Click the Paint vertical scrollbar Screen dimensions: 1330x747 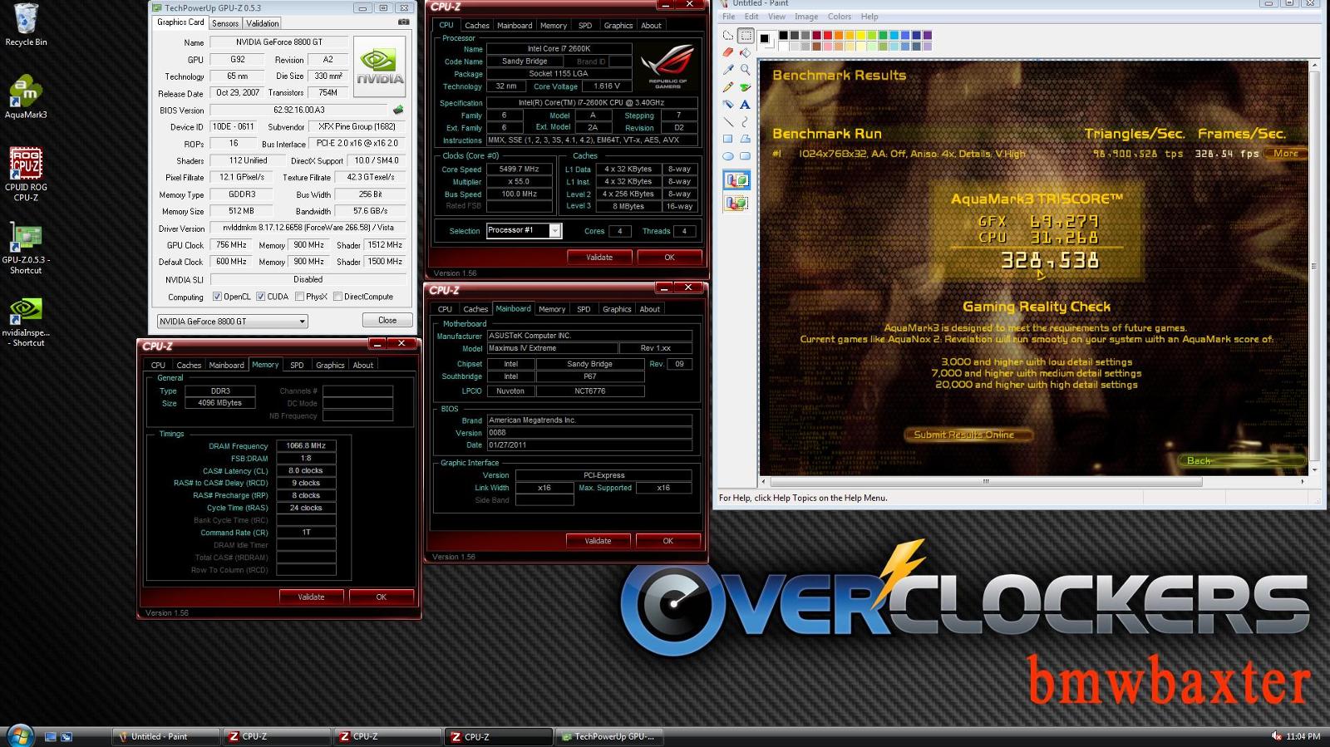coord(1314,267)
